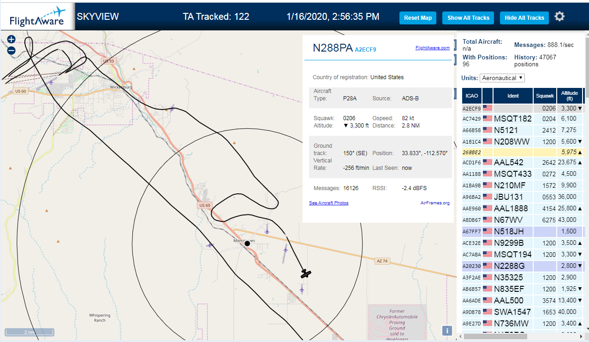This screenshot has width=589, height=342.
Task: Select the N2288G aircraft row
Action: [523, 266]
